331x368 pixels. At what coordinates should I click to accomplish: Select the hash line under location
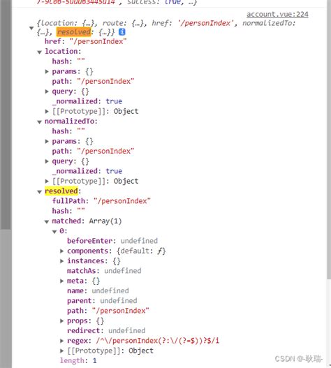tap(68, 61)
